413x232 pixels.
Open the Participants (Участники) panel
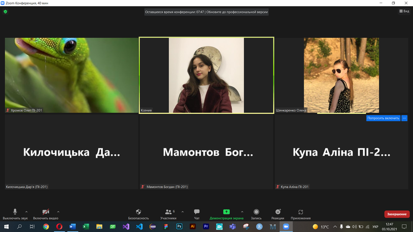[168, 214]
